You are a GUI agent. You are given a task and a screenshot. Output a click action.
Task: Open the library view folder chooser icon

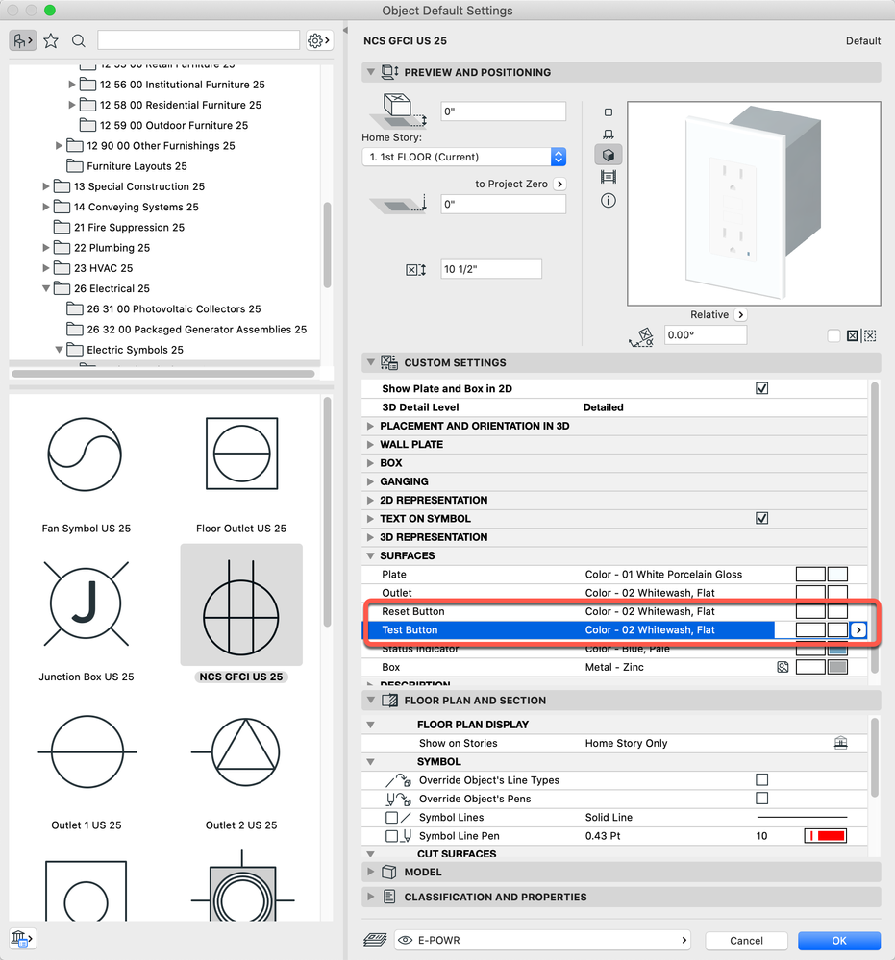23,41
